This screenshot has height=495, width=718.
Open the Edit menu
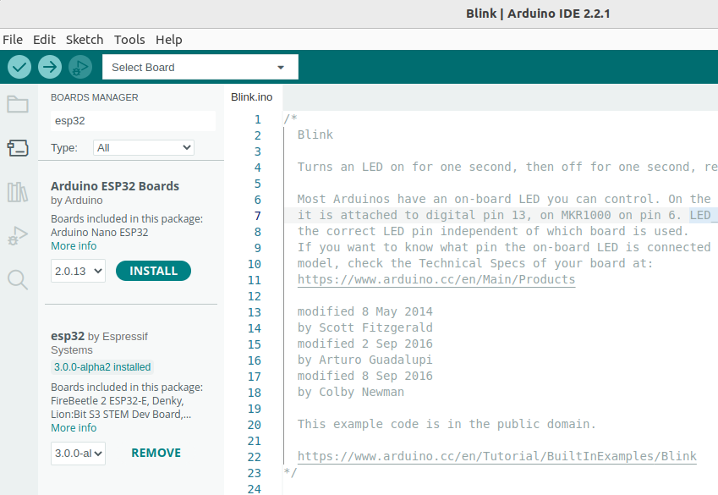tap(44, 40)
